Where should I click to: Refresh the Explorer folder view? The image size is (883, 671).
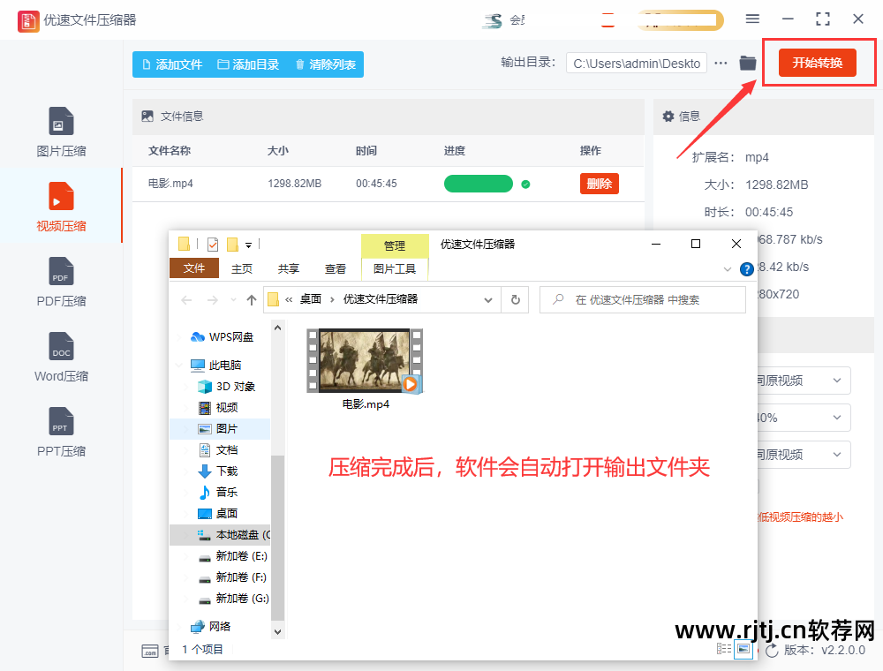[x=515, y=300]
